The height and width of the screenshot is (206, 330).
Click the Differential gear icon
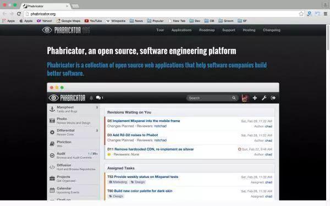pos(52,132)
